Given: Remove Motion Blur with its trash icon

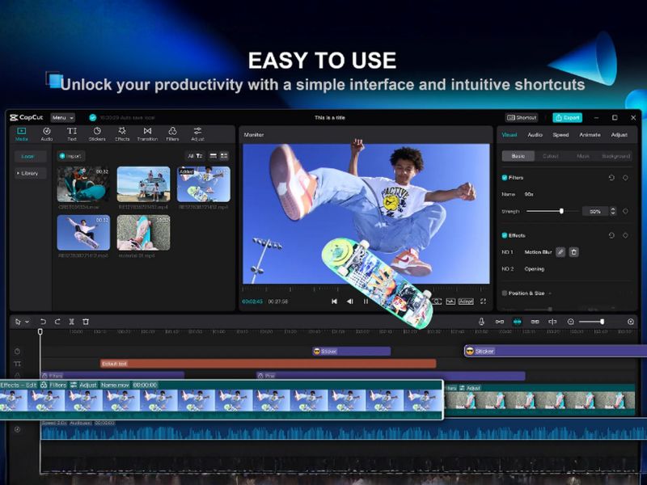Looking at the screenshot, I should coord(573,252).
